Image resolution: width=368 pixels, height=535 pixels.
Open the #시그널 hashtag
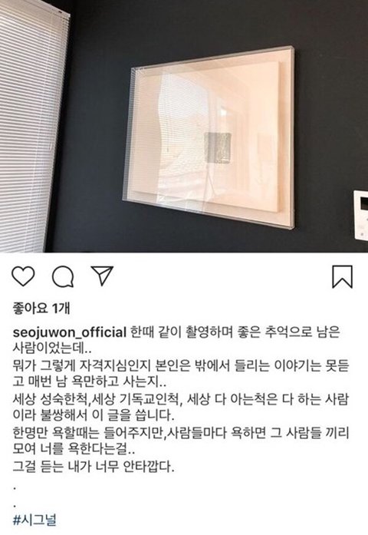(34, 520)
